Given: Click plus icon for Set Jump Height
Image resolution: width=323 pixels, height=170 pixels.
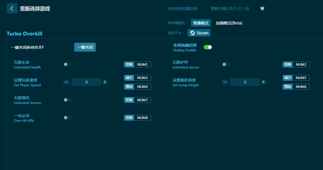Looking at the screenshot, I should pos(263,82).
